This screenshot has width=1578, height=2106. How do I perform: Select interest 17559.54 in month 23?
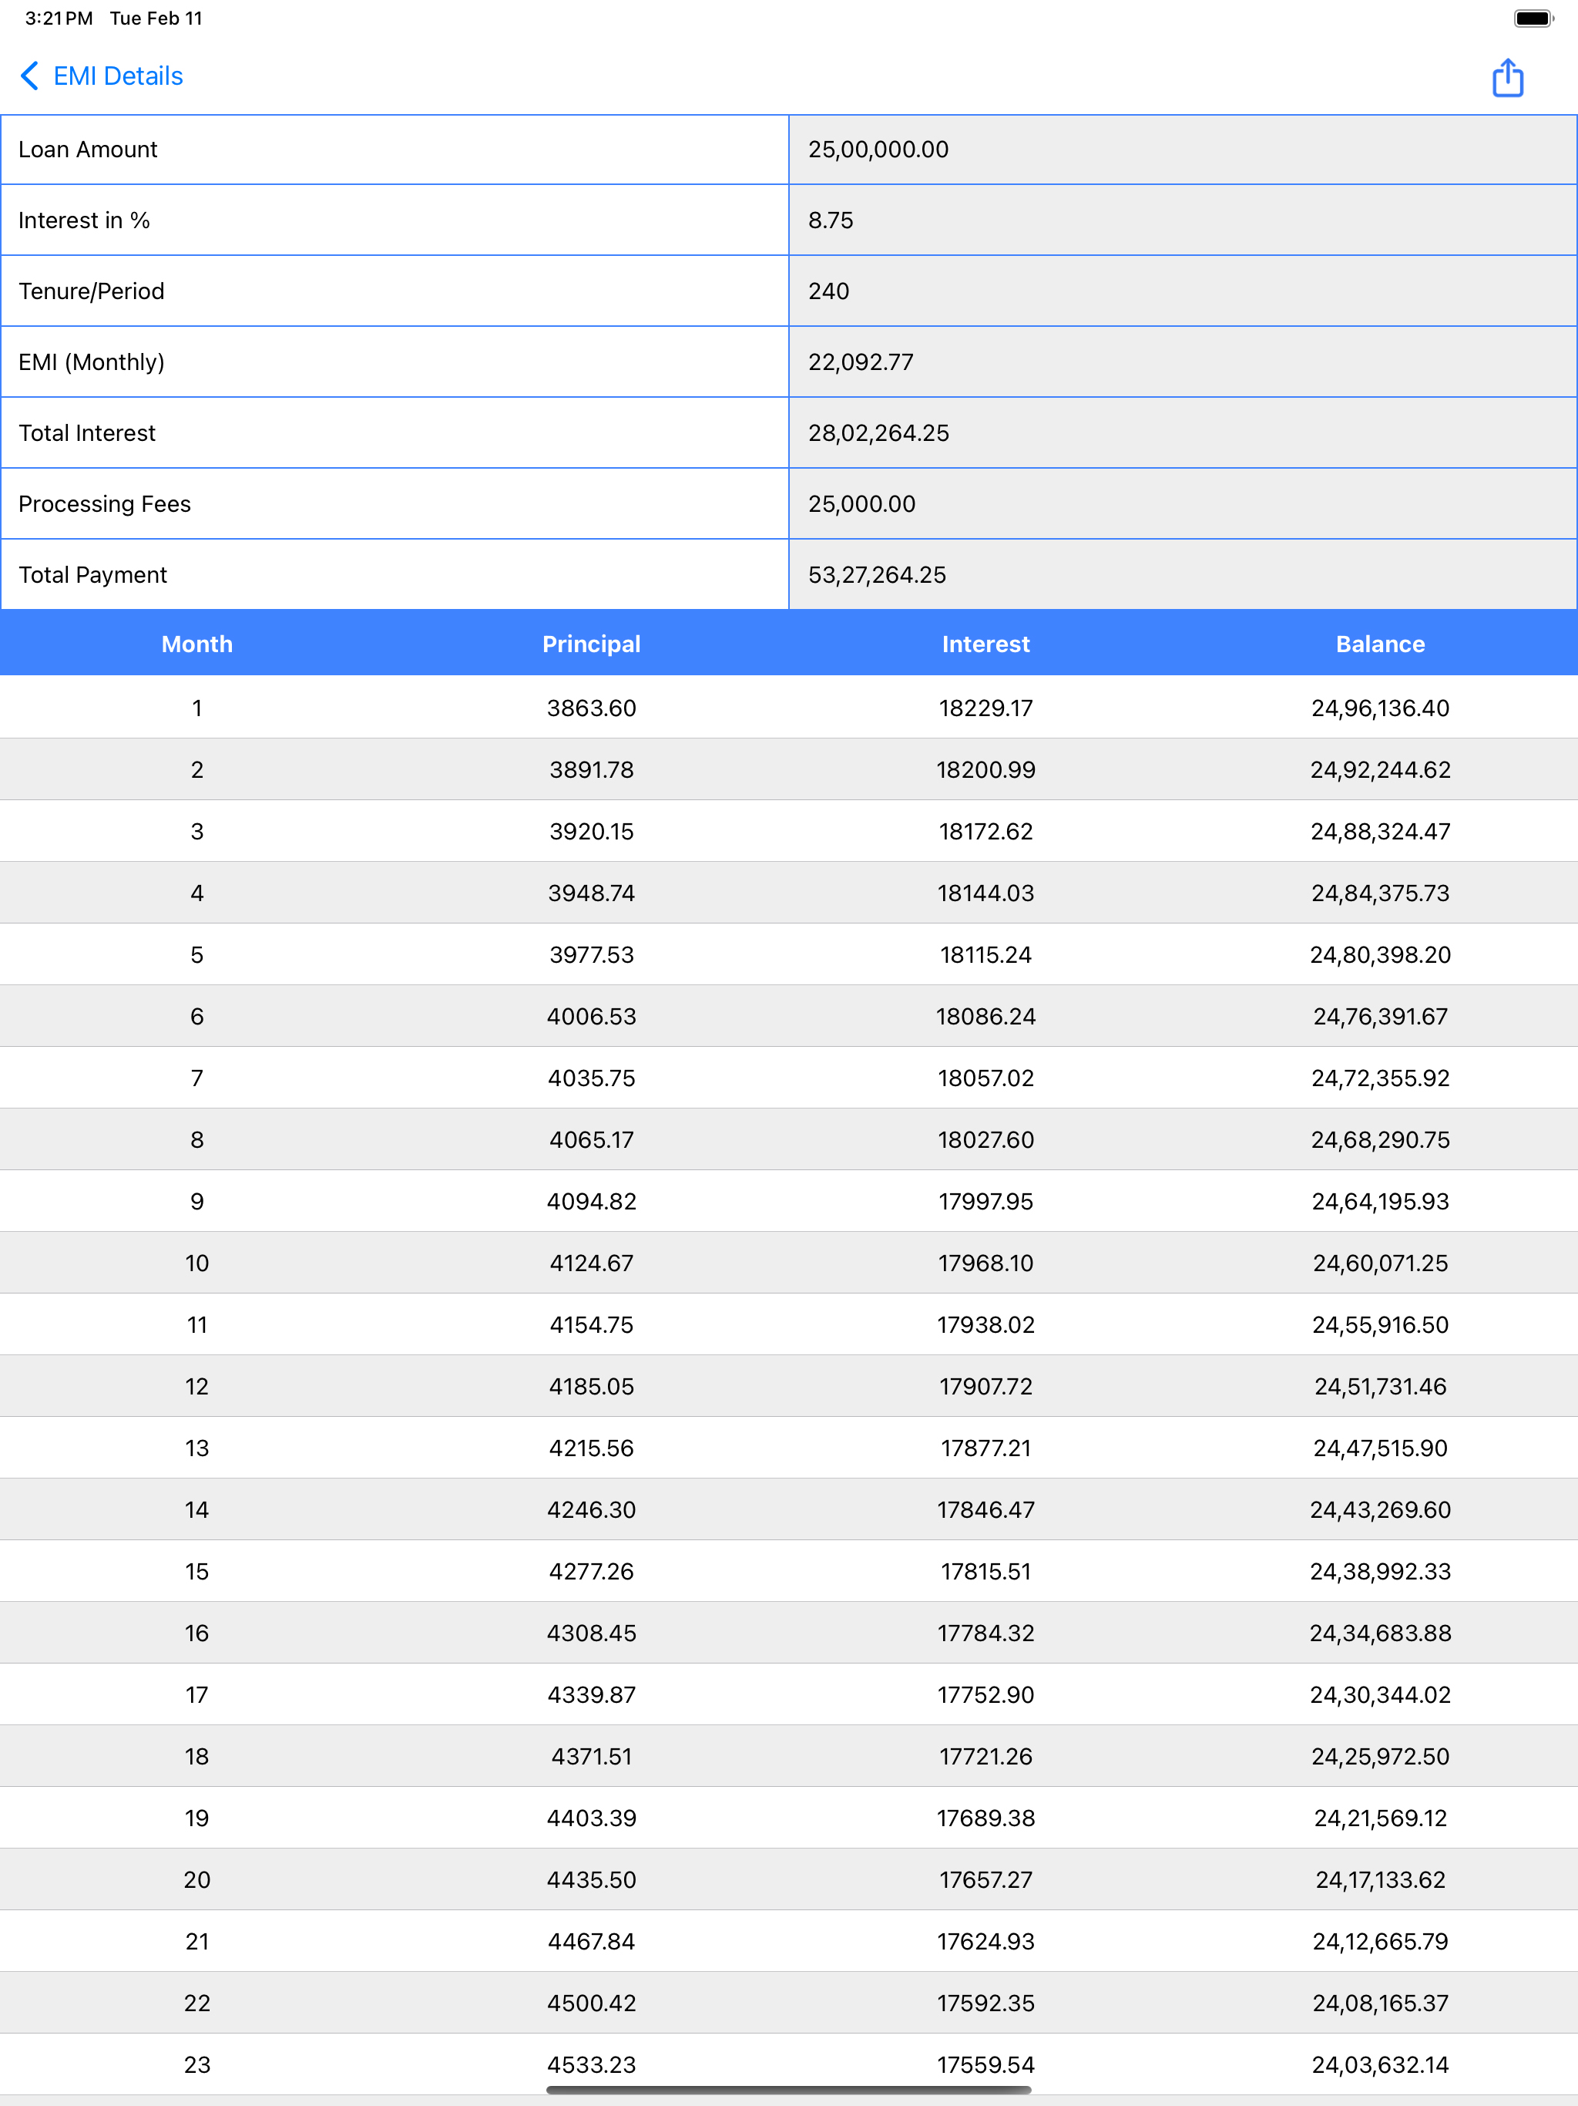pos(986,2064)
